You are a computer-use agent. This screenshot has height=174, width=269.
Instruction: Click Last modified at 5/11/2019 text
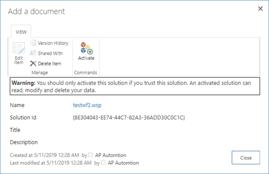click(50, 163)
